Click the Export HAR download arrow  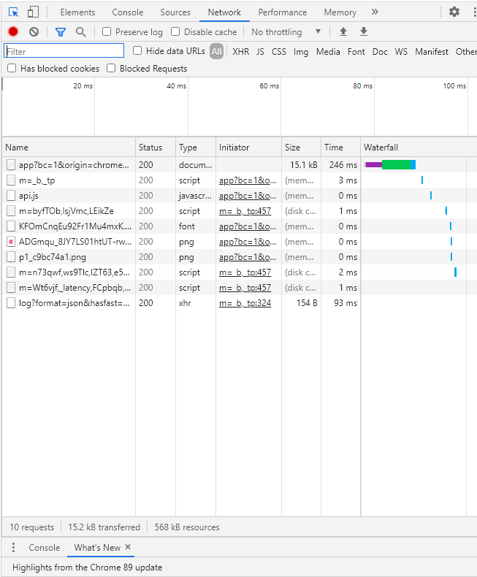click(364, 31)
